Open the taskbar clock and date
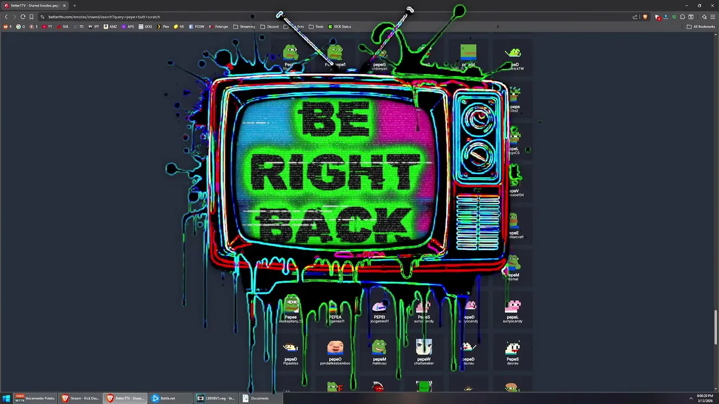 click(705, 398)
